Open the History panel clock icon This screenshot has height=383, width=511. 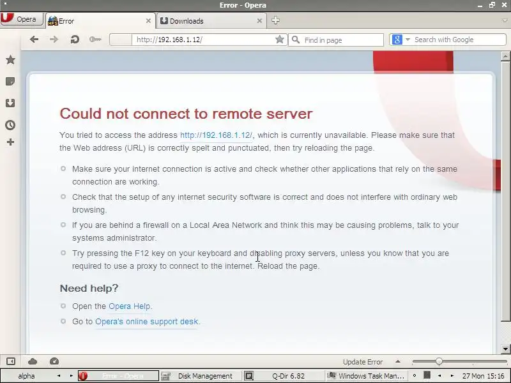(x=10, y=125)
